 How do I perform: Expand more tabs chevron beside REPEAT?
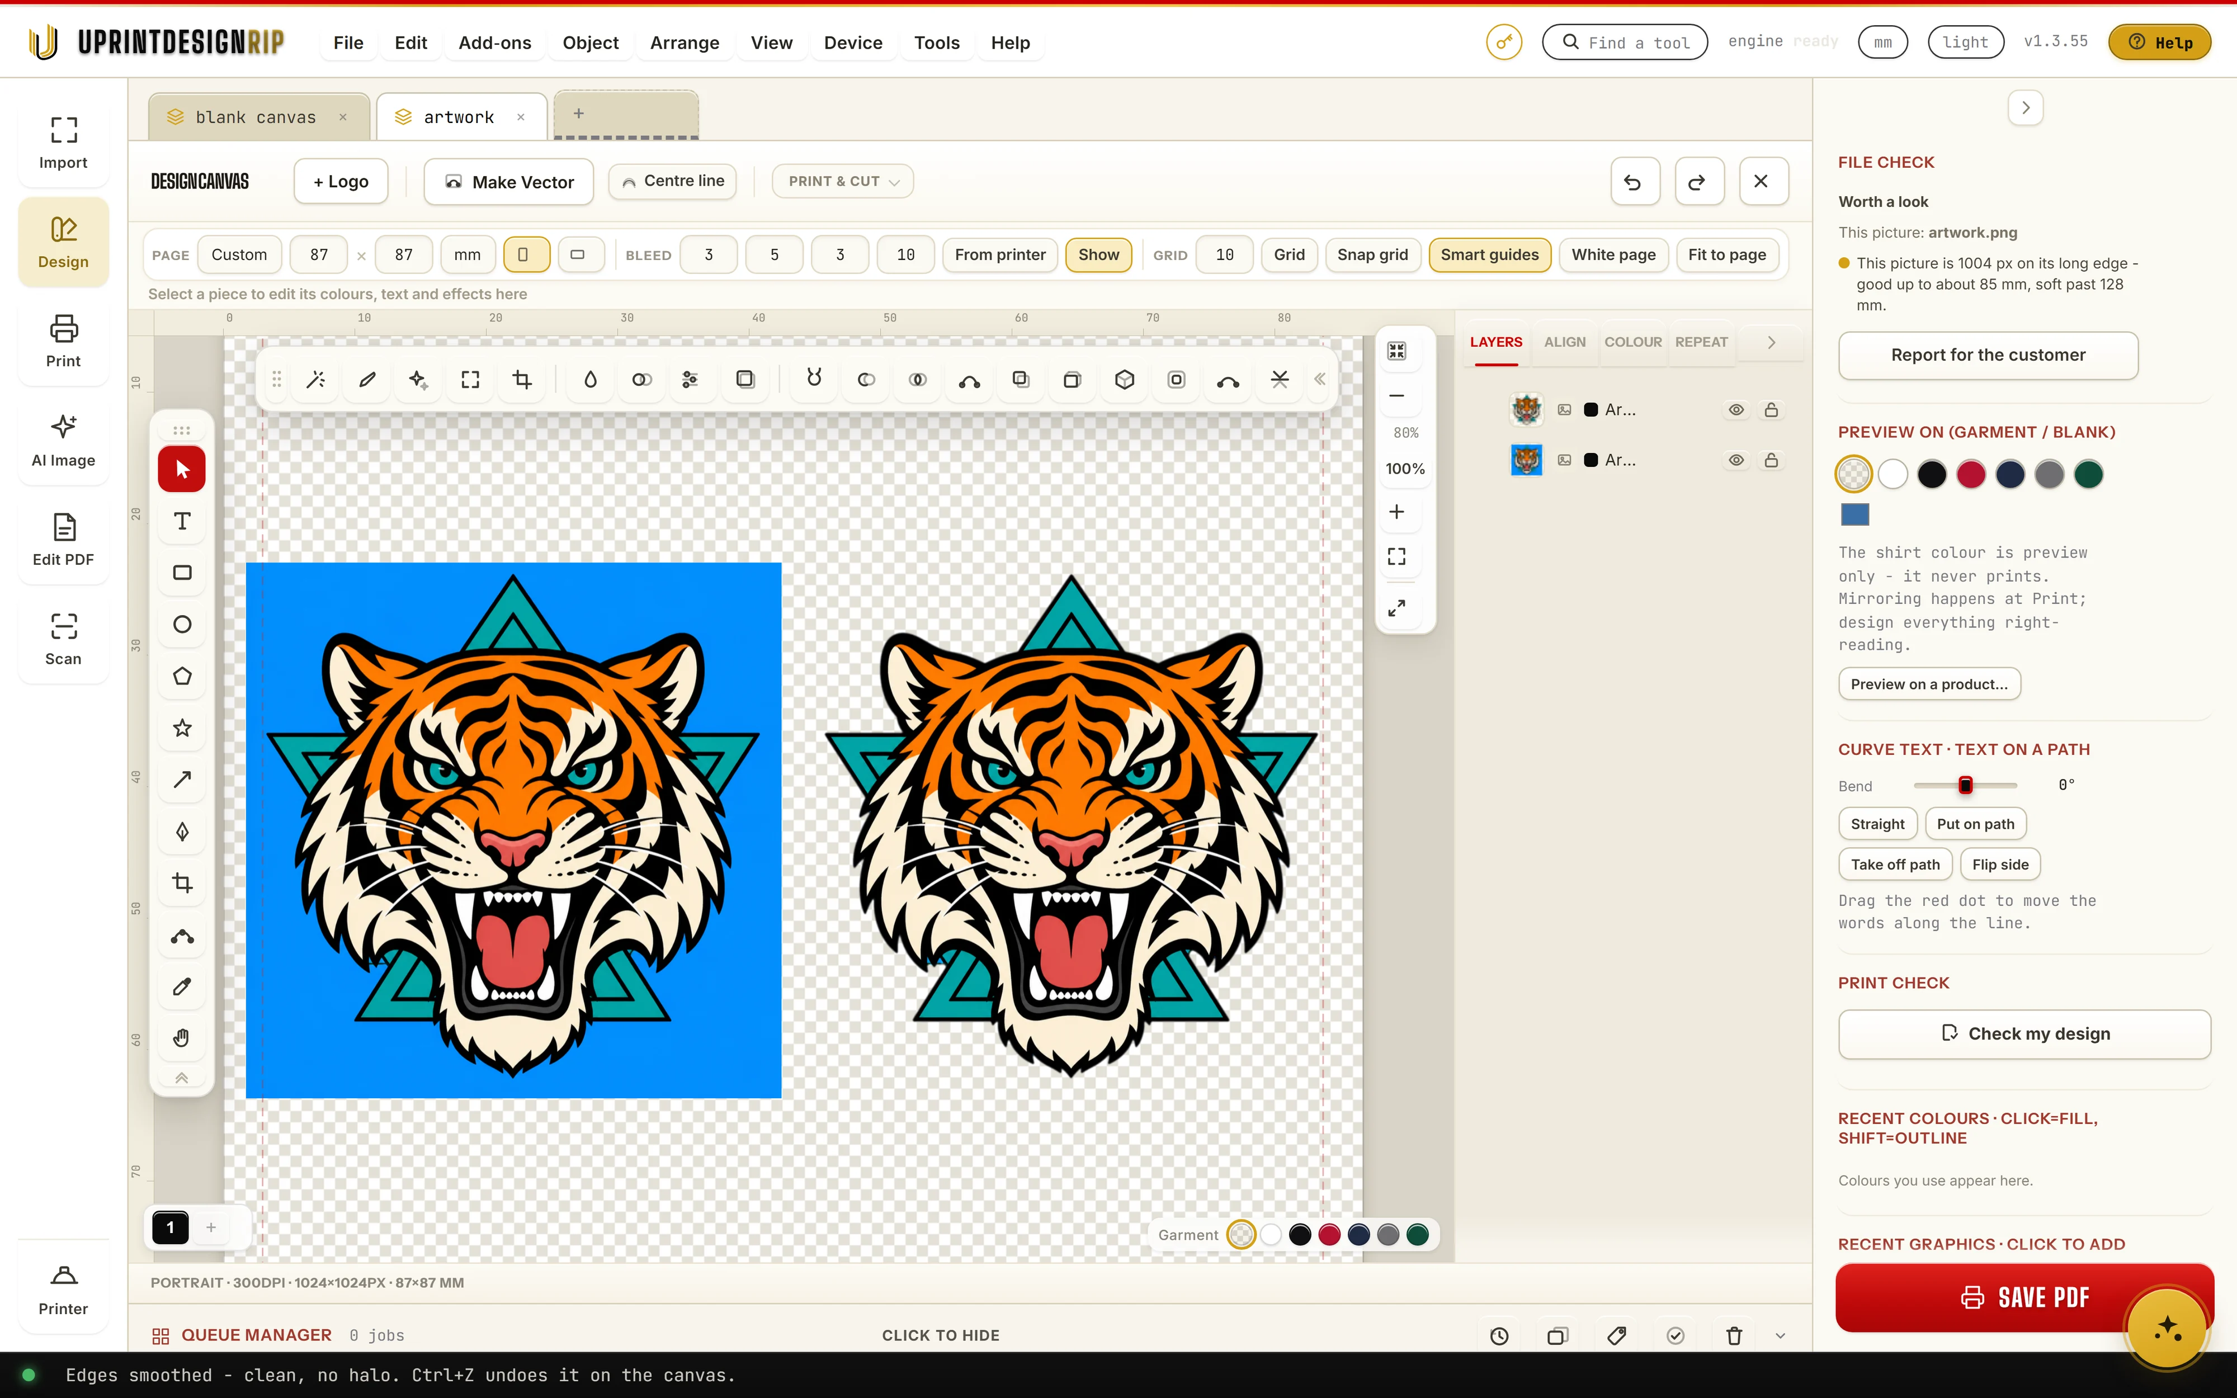click(x=1771, y=342)
